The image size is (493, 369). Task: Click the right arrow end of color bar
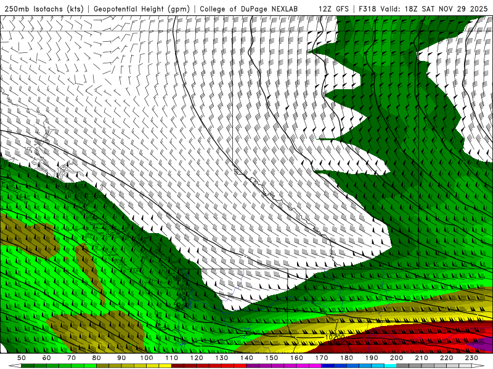pos(478,366)
